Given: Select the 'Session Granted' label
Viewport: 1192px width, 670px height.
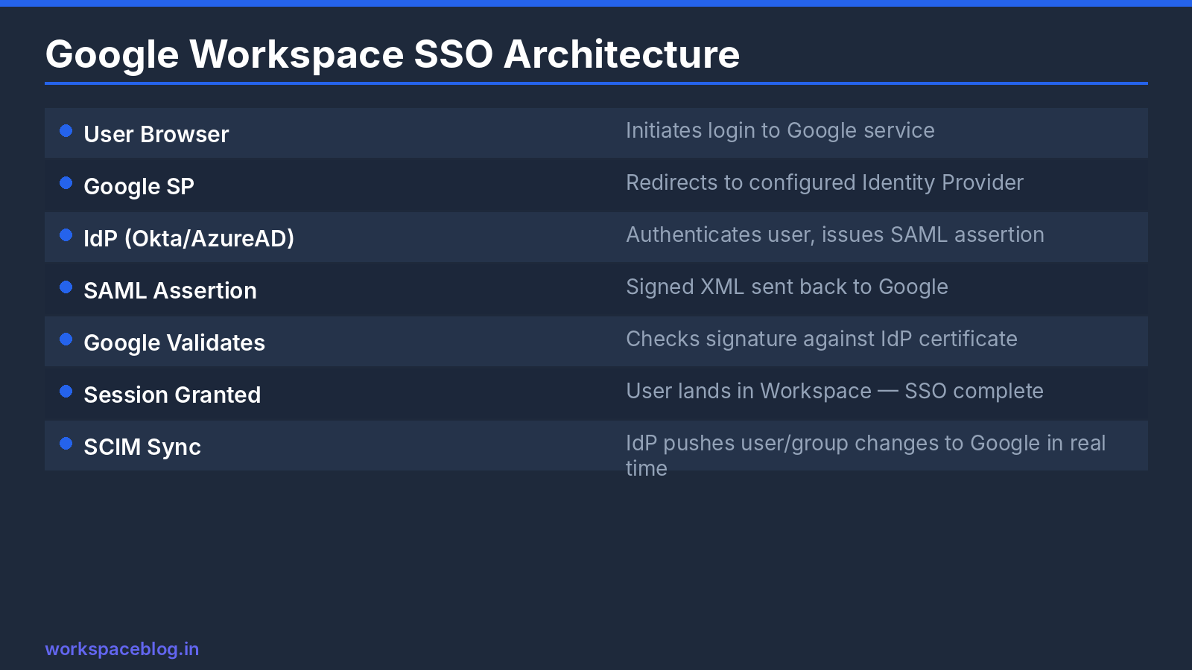Looking at the screenshot, I should (172, 395).
